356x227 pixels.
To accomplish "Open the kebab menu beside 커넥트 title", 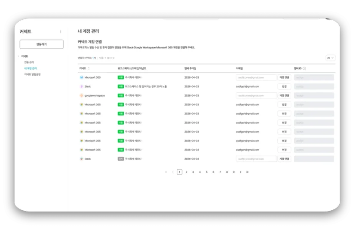I will (x=60, y=31).
